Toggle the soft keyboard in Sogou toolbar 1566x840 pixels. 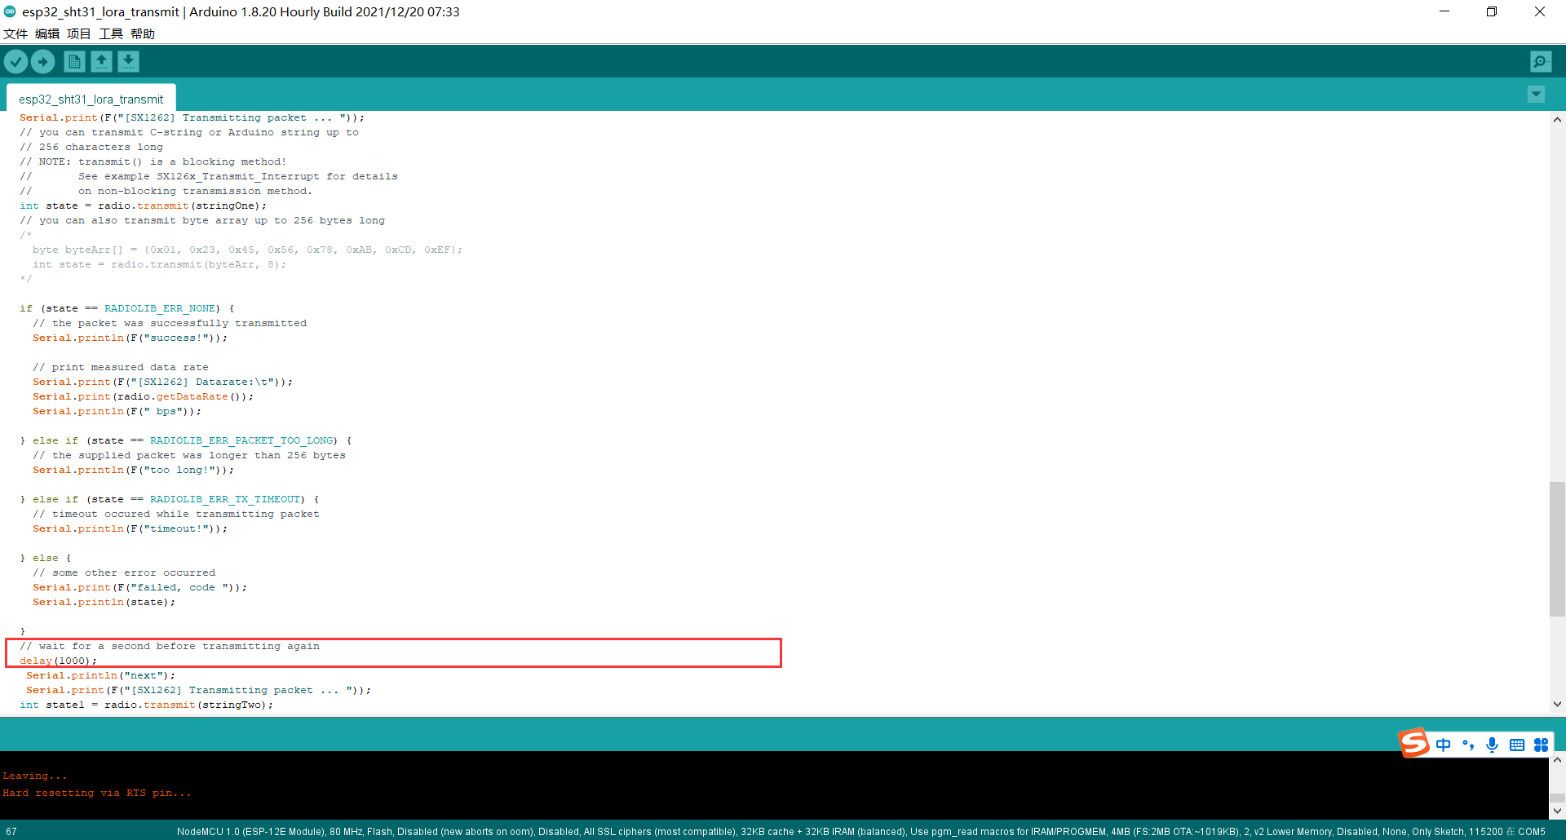coord(1516,744)
